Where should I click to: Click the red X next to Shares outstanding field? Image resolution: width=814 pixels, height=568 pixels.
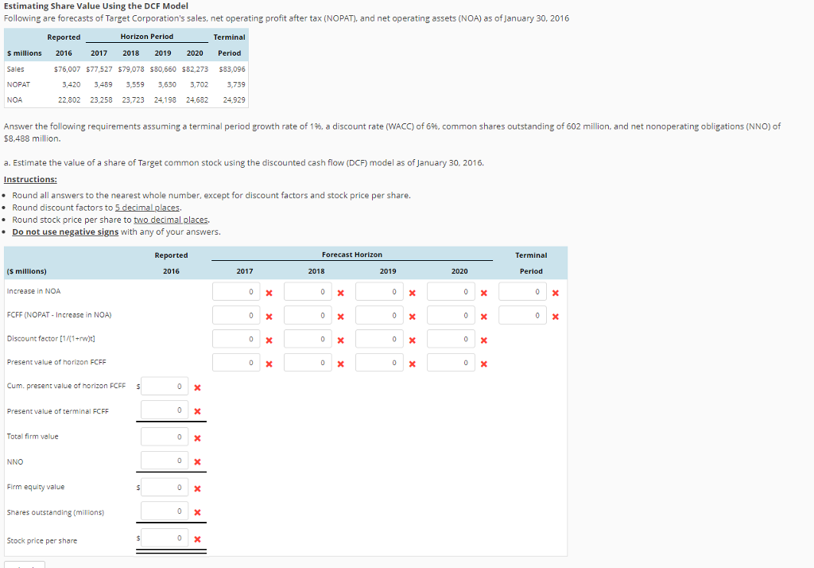click(x=196, y=512)
